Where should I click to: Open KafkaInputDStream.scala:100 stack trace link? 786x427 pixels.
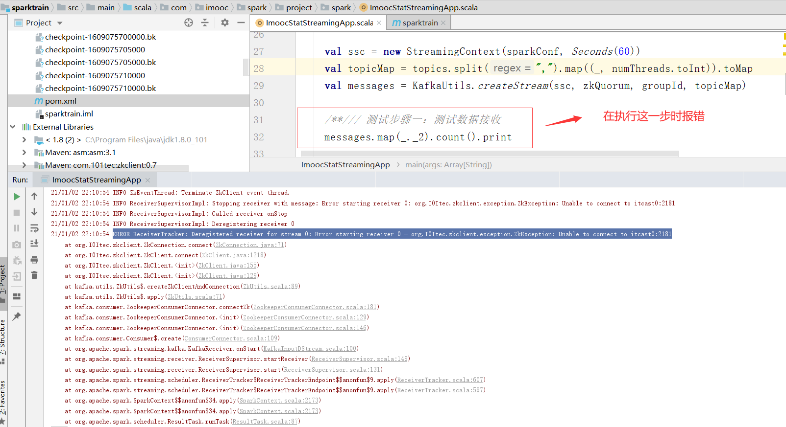click(x=310, y=349)
